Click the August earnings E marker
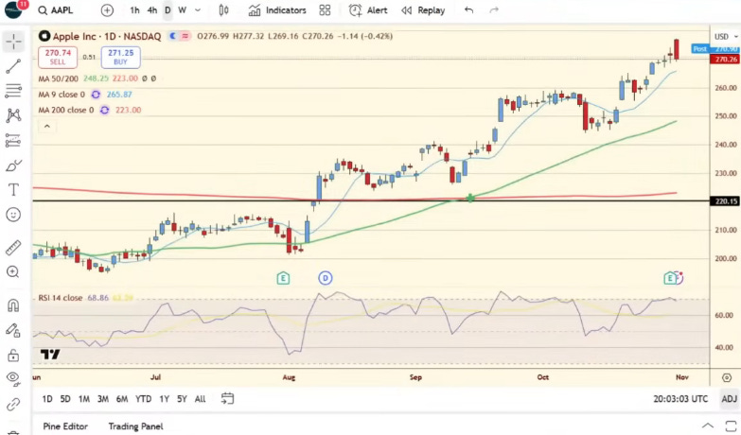The image size is (741, 435). 283,278
